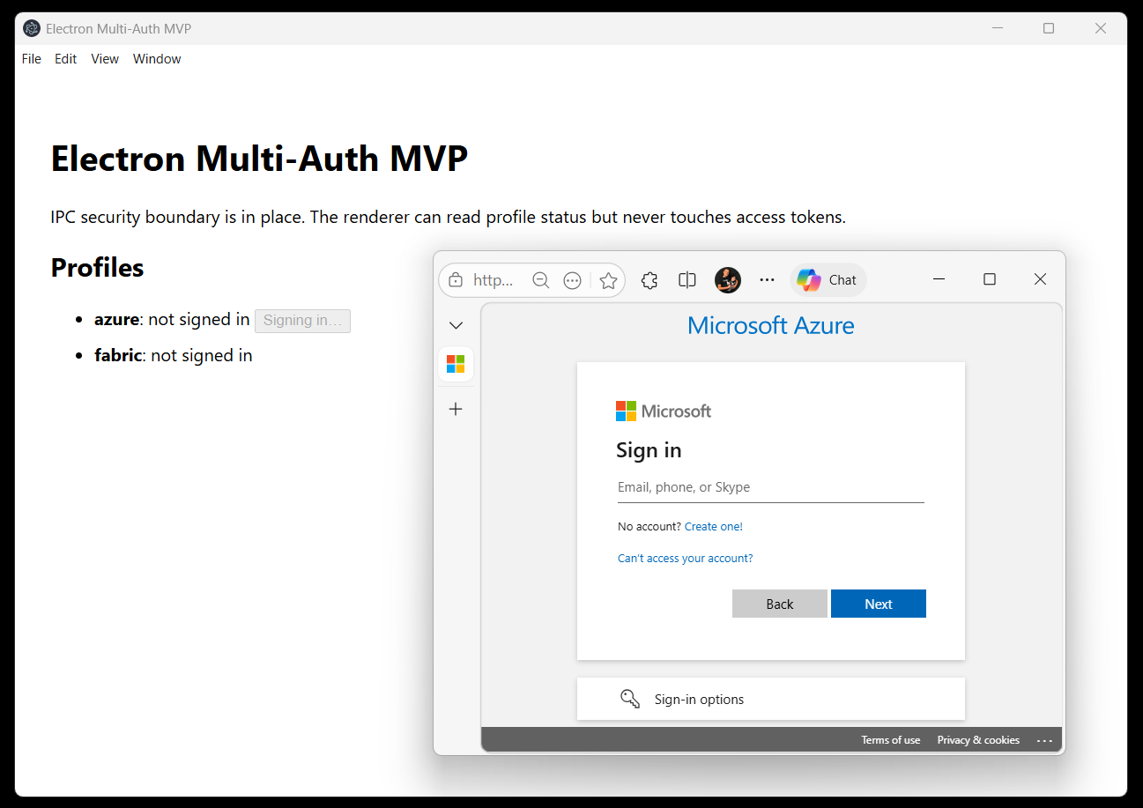The height and width of the screenshot is (808, 1143).
Task: Click the Create one! link
Action: 714,527
